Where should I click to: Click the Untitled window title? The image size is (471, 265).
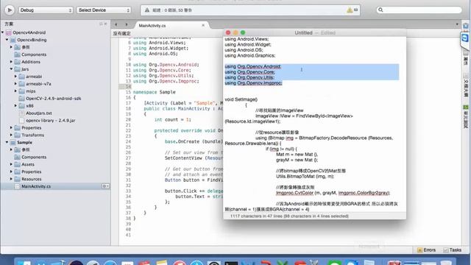tap(303, 32)
